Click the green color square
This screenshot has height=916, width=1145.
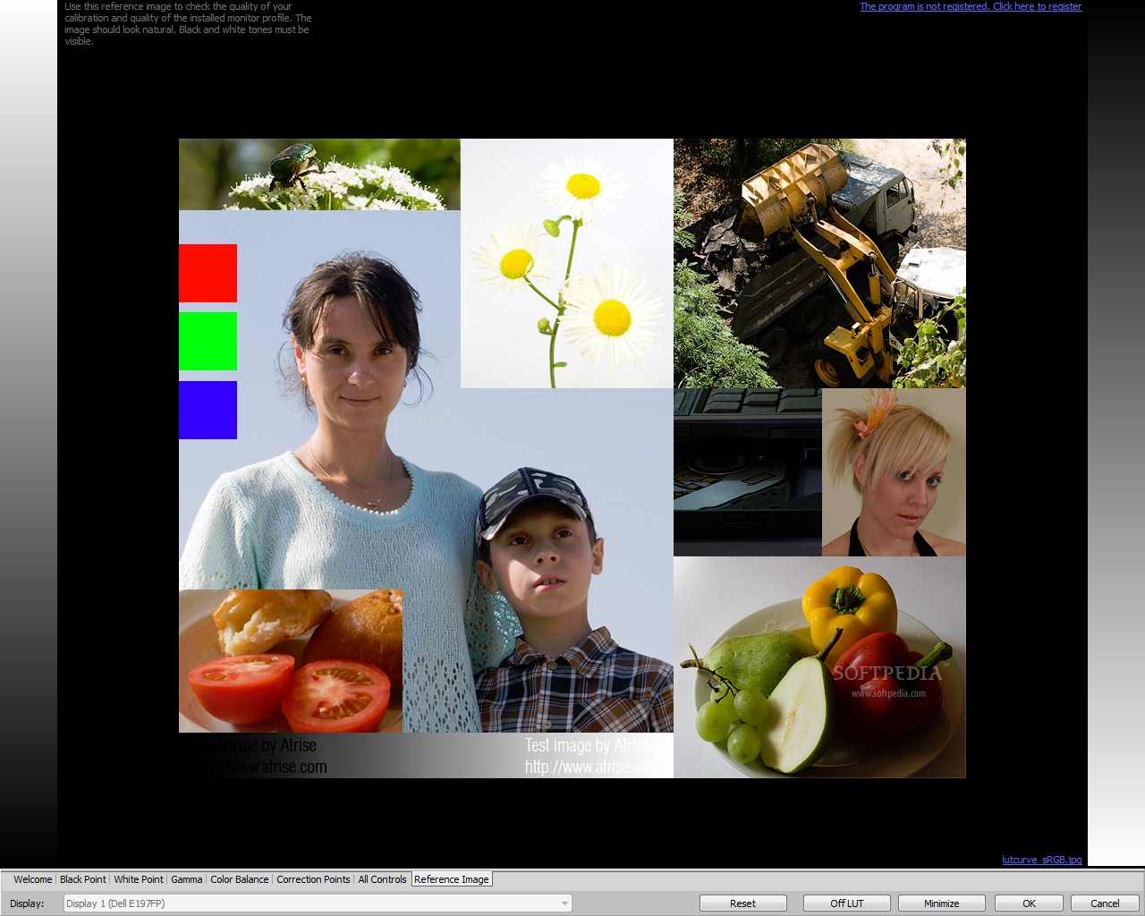coord(208,341)
